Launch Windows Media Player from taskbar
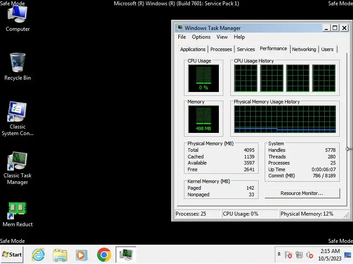Screen dimensions: 353x264 82,255
